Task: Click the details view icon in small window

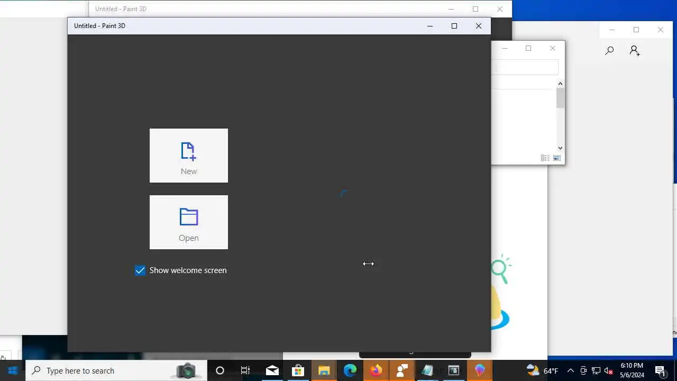Action: pyautogui.click(x=545, y=158)
